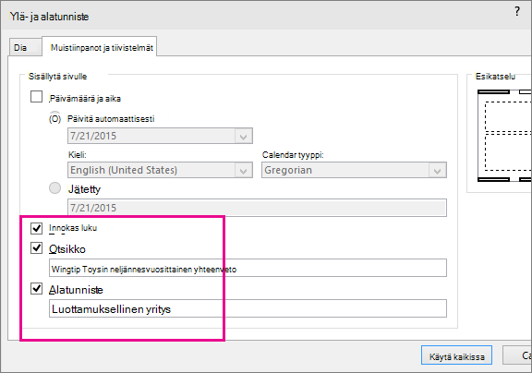This screenshot has width=532, height=373.
Task: Select the Päivitä automaattisesti radio option
Action: [55, 118]
